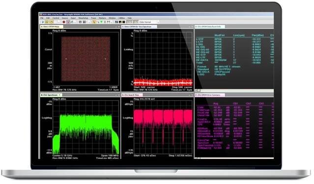Click the "TimeLen 405 uSec" label
Viewport: 314px width, 184px height.
(107, 158)
